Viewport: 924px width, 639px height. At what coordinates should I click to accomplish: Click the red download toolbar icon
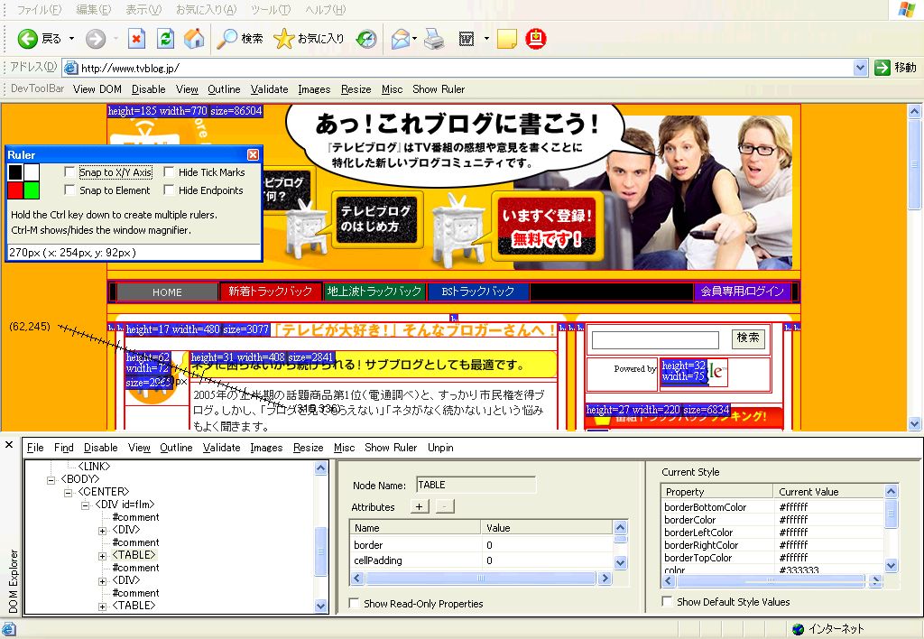point(536,39)
